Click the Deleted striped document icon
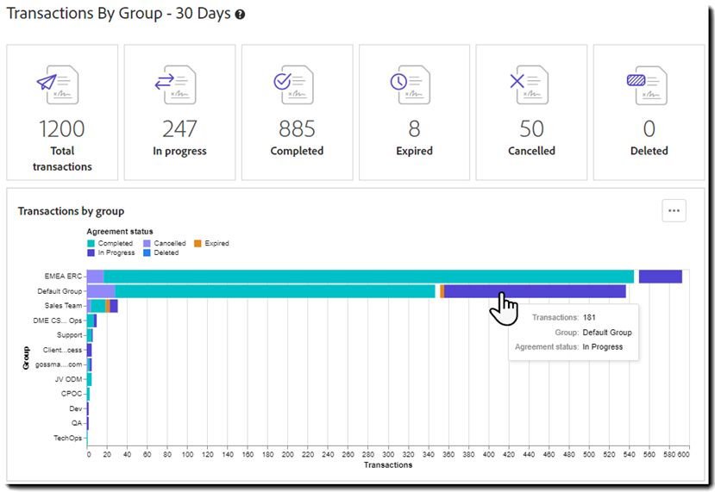Viewport: 715px width, 492px height. point(647,85)
